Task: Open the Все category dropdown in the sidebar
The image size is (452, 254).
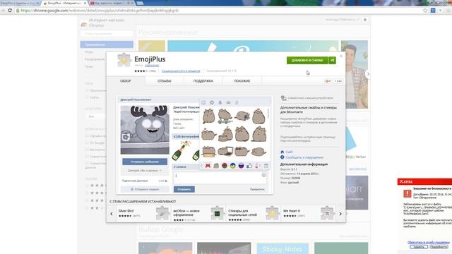Action: coord(95,116)
